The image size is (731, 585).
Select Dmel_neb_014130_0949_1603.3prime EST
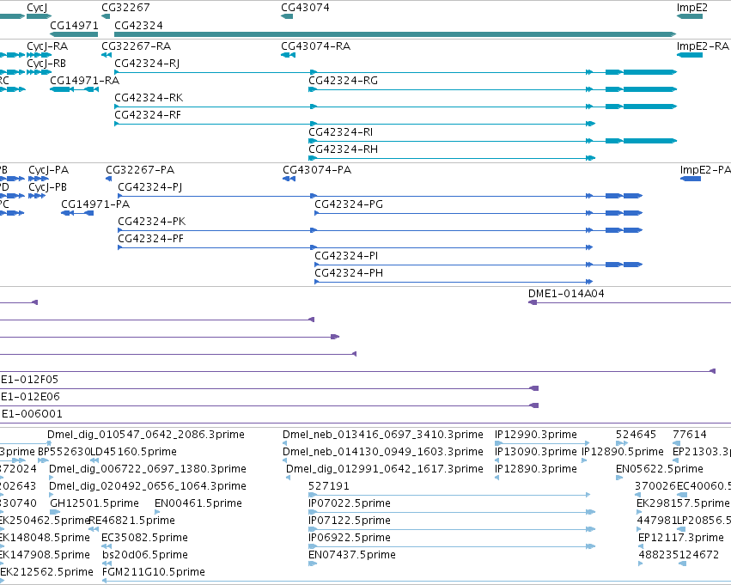pos(383,452)
